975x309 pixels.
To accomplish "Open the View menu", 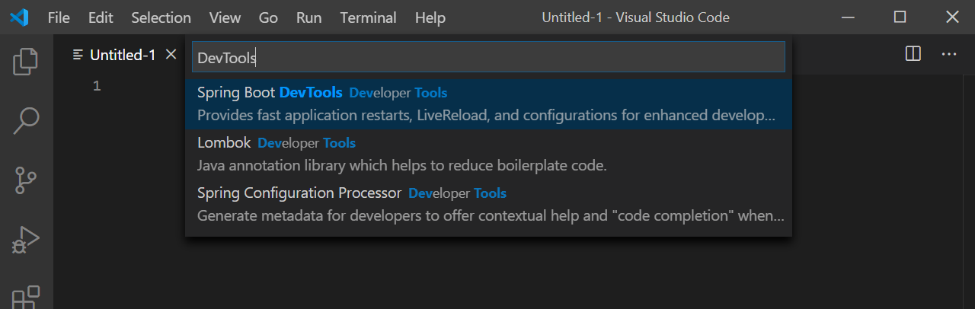I will click(x=225, y=18).
